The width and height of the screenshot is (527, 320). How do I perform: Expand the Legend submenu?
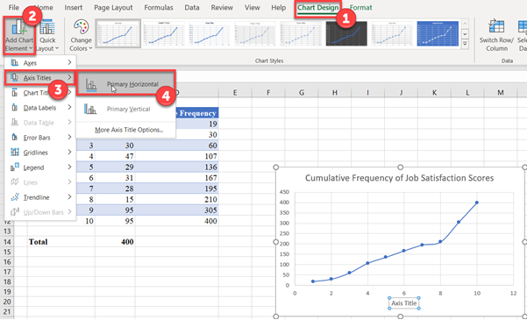pos(40,167)
